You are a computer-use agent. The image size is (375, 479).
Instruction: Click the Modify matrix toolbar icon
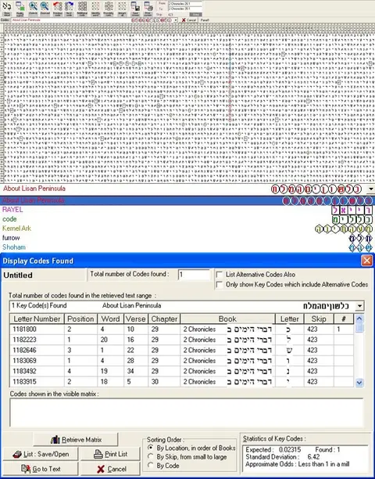point(20,9)
